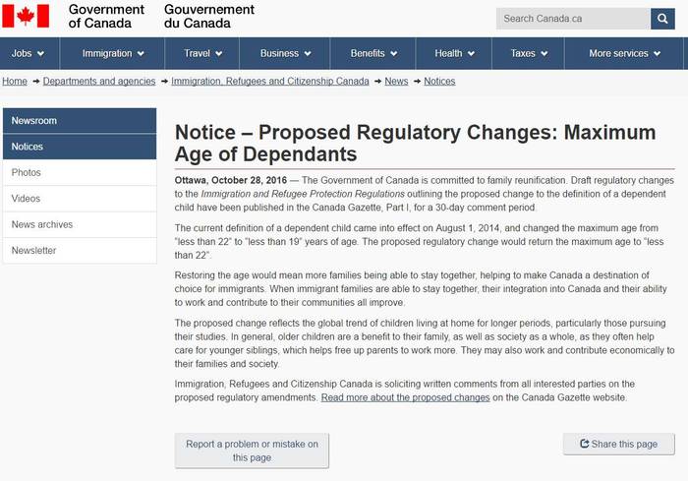The height and width of the screenshot is (481, 688).
Task: Expand the Jobs menu chevron
Action: (x=41, y=53)
